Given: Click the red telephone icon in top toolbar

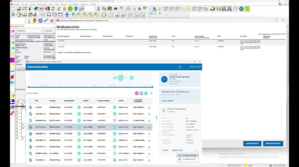Looking at the screenshot, I should pyautogui.click(x=213, y=9).
